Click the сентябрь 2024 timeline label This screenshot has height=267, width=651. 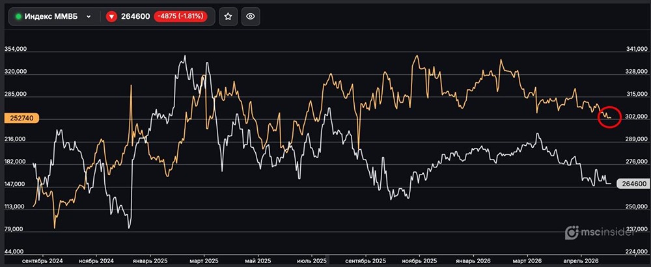pyautogui.click(x=43, y=261)
